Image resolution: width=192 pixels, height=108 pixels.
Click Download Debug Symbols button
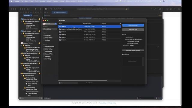pyautogui.click(x=133, y=50)
